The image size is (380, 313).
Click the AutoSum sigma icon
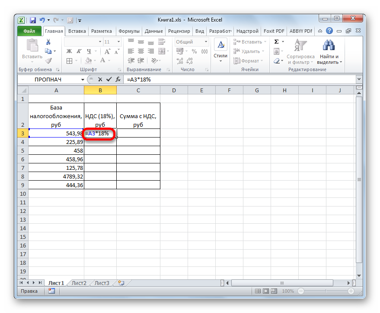[277, 42]
